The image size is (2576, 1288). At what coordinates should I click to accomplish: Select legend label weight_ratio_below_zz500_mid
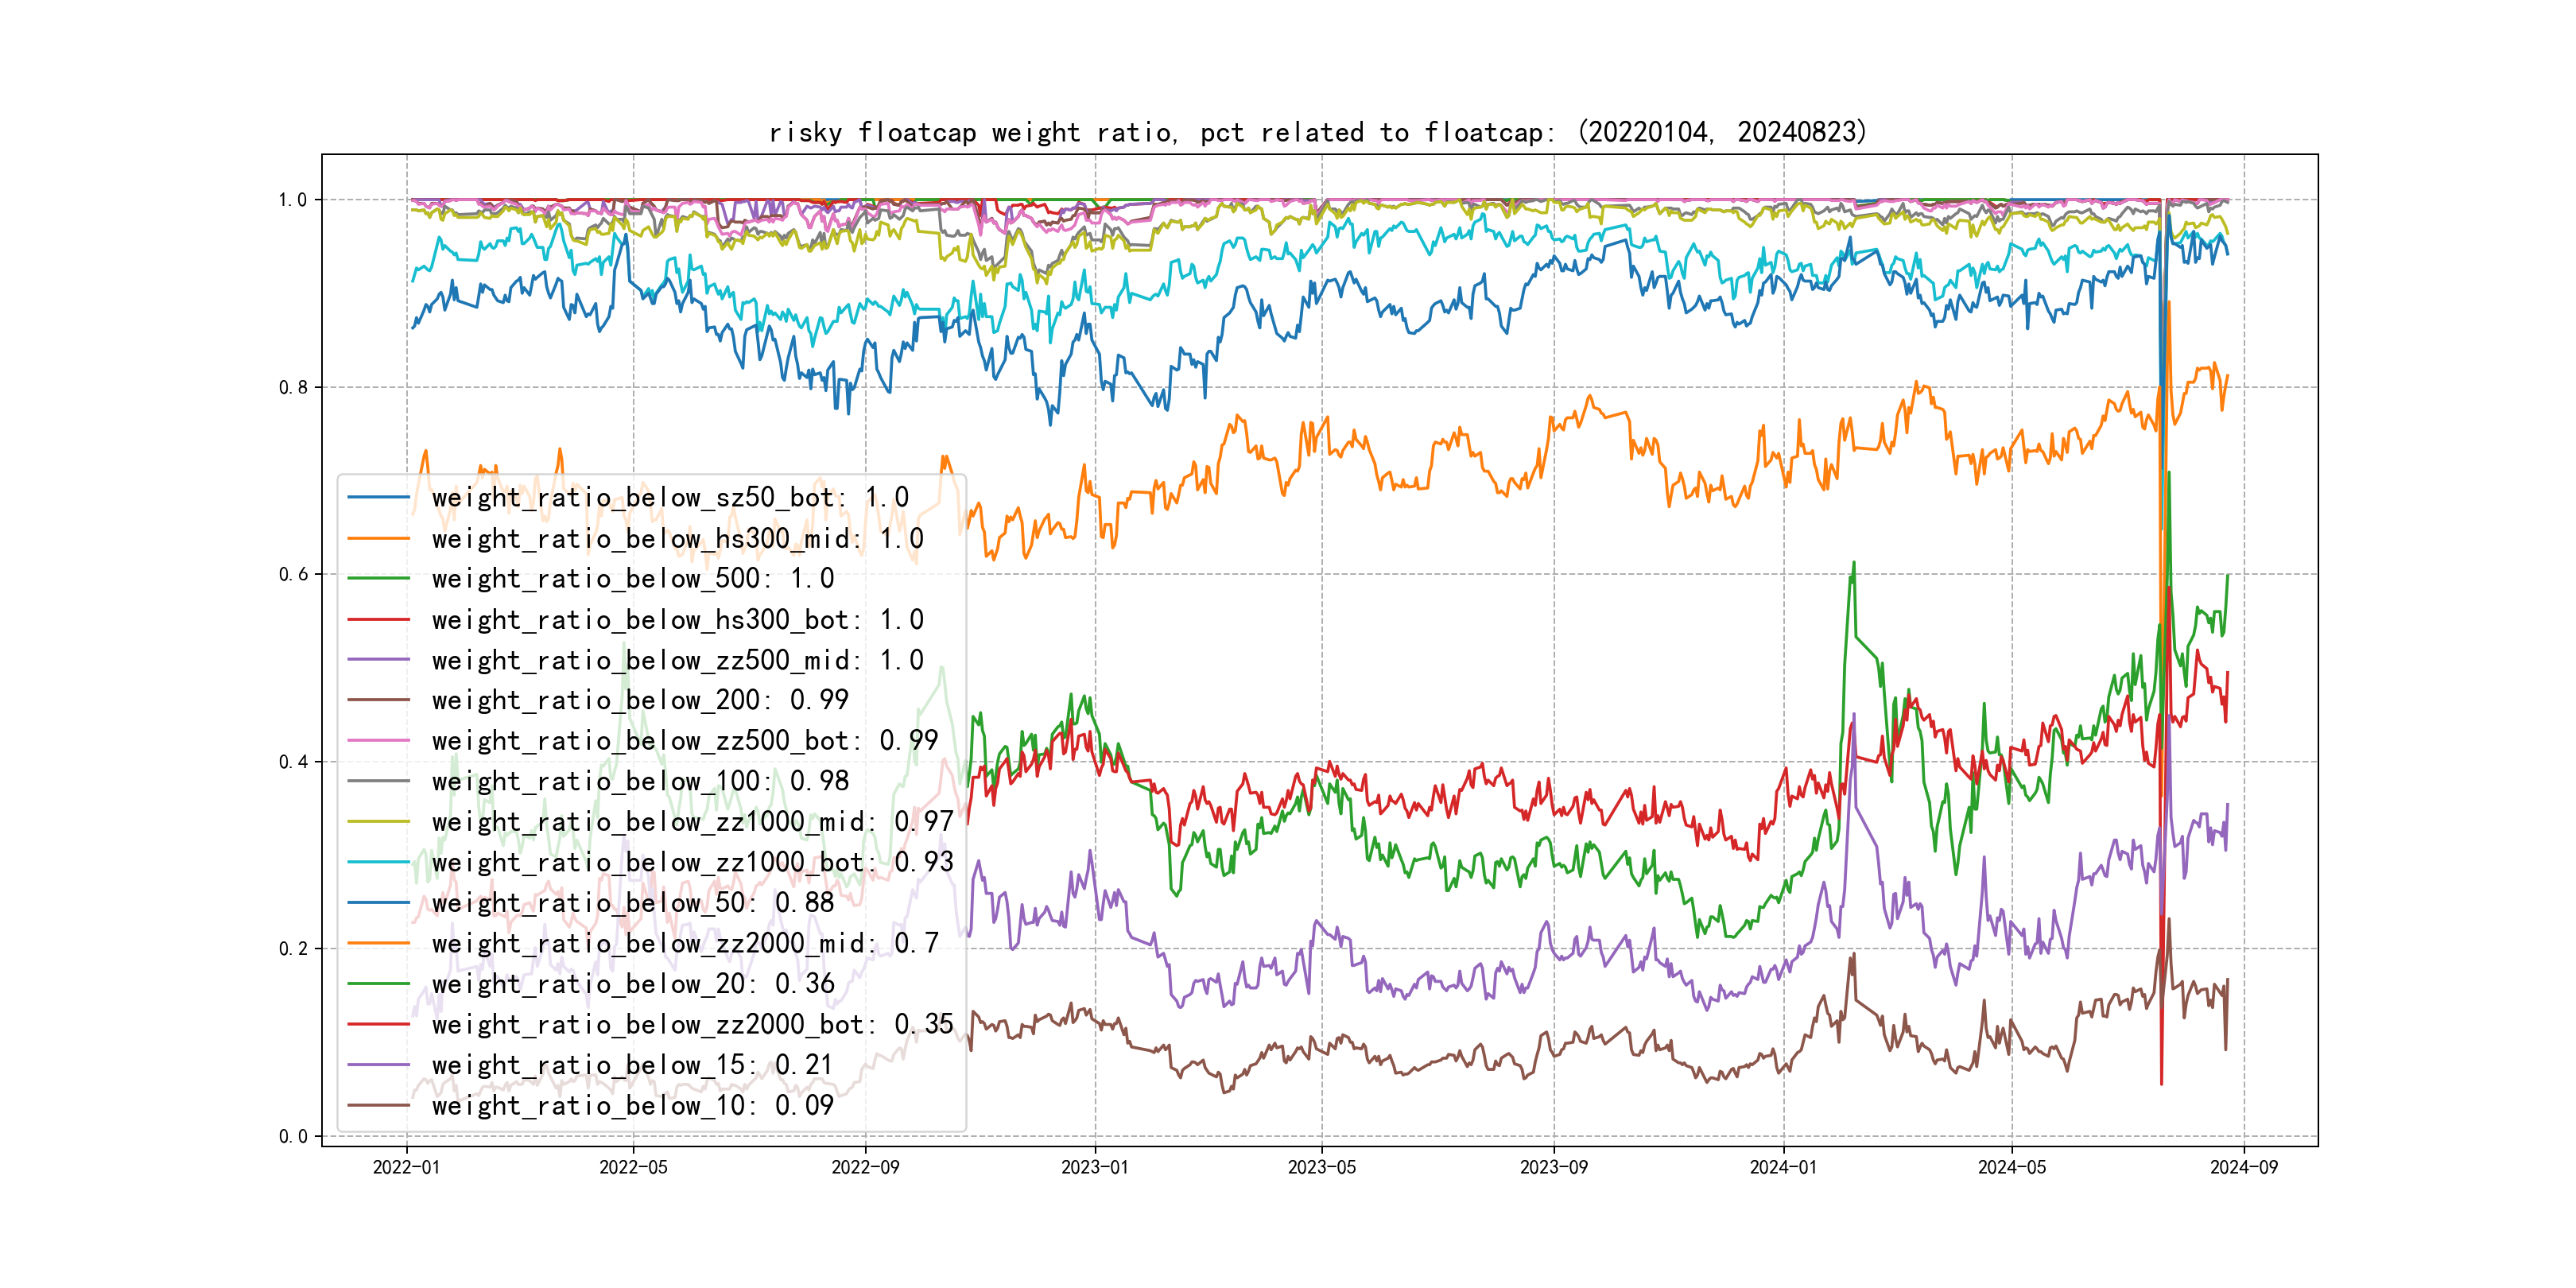tap(677, 660)
